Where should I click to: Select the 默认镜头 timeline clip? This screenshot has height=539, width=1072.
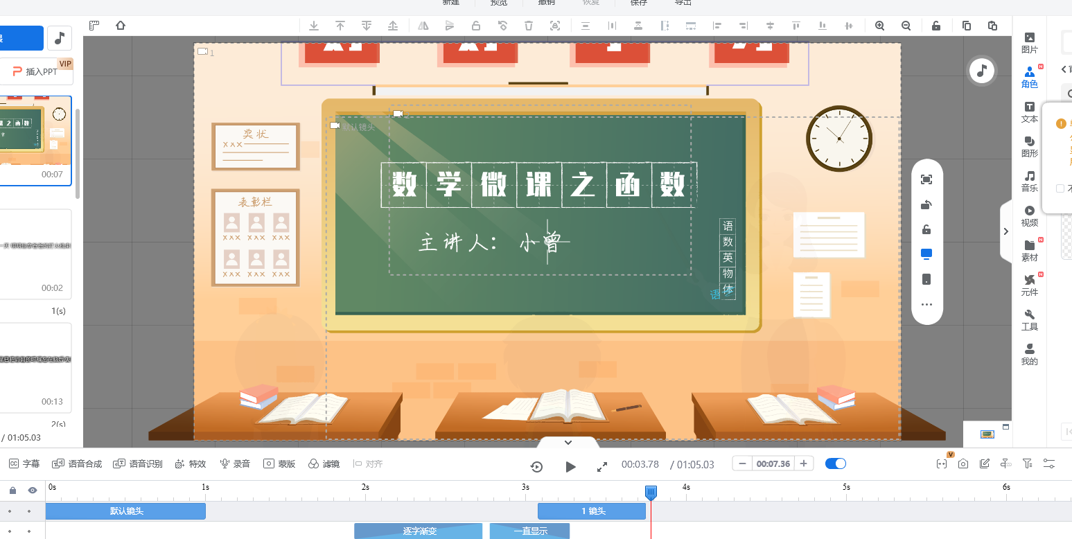tap(125, 511)
